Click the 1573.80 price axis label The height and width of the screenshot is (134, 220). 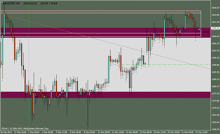coord(215,101)
